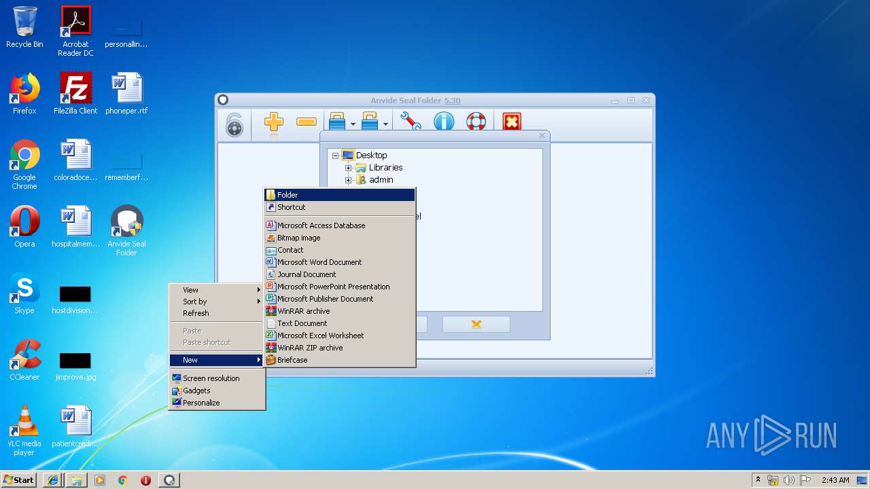Create new Microsoft Access Database
870x489 pixels.
pos(340,225)
